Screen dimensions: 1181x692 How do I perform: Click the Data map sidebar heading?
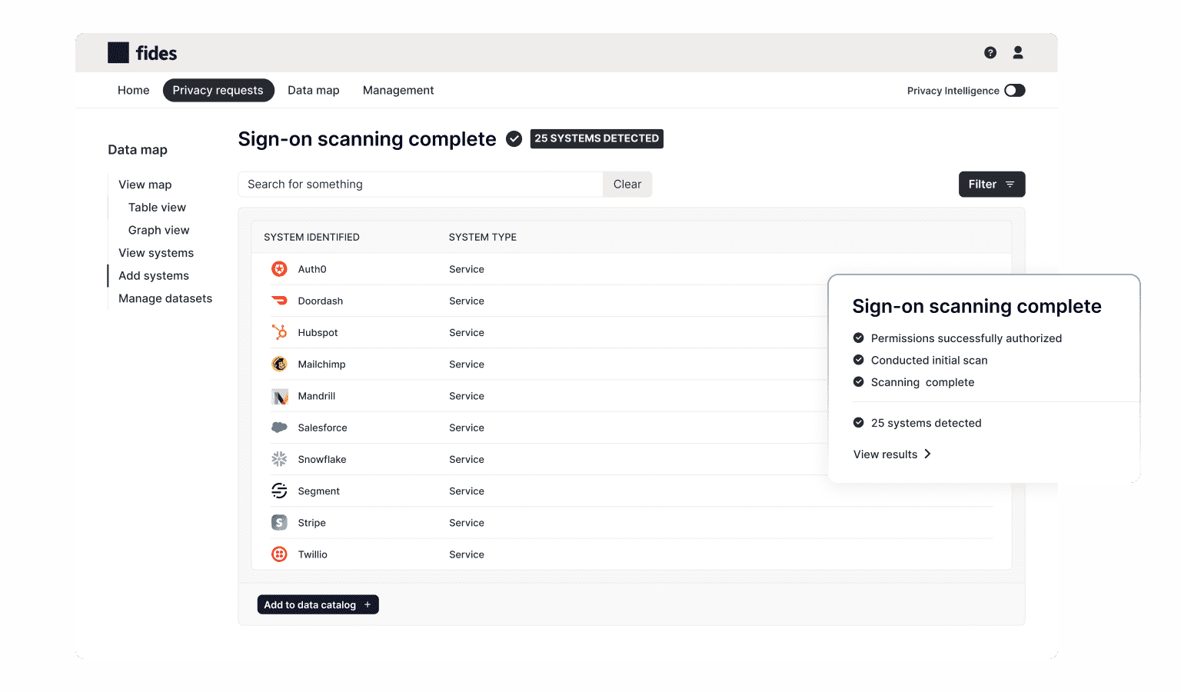[x=138, y=150]
